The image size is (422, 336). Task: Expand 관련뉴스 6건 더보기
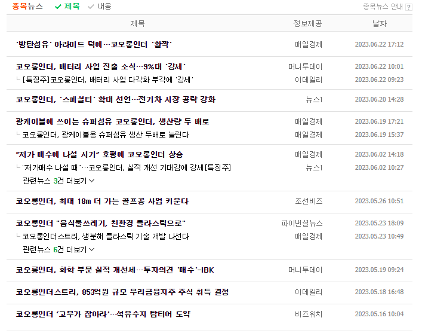pyautogui.click(x=58, y=249)
